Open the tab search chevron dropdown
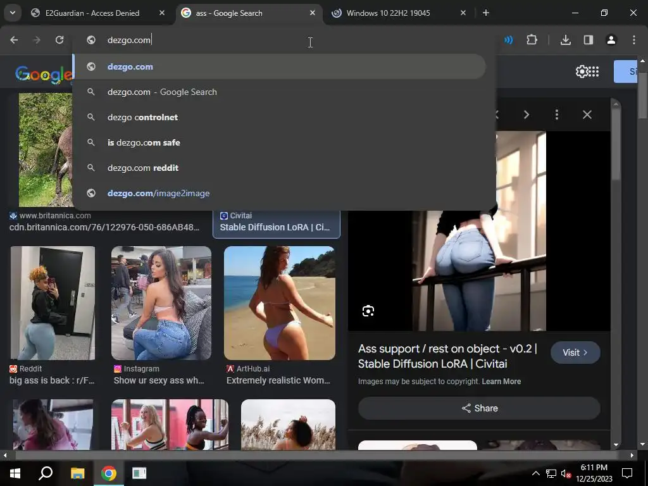 click(x=13, y=13)
